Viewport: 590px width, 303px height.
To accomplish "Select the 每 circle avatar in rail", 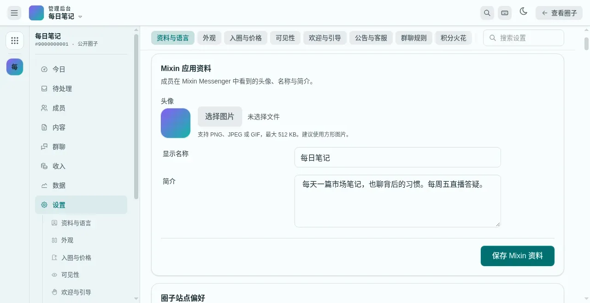I will [15, 67].
